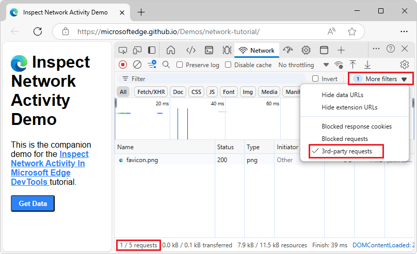Open the Elements tool icon
The height and width of the screenshot is (254, 417).
pyautogui.click(x=191, y=50)
